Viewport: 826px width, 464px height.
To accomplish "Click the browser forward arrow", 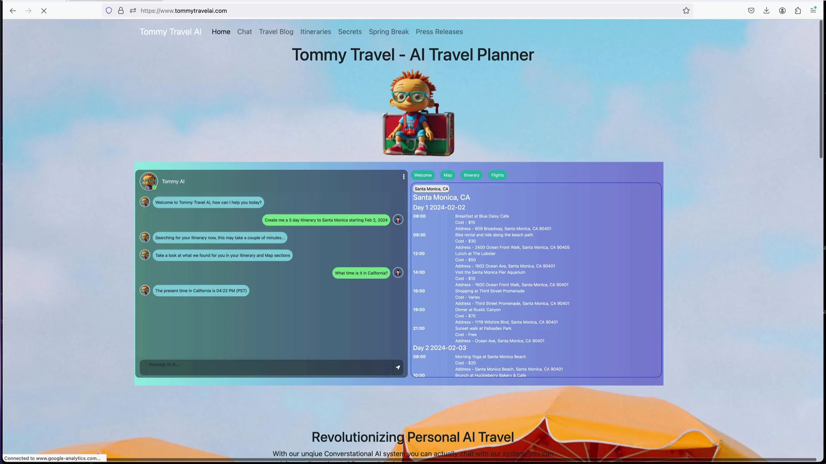I will tap(28, 11).
